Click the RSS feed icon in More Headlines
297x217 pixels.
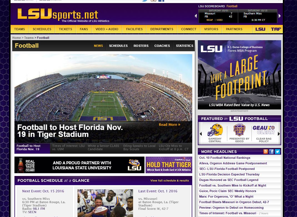(265, 152)
